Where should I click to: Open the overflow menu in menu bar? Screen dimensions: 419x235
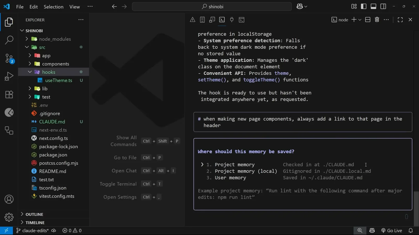point(90,7)
